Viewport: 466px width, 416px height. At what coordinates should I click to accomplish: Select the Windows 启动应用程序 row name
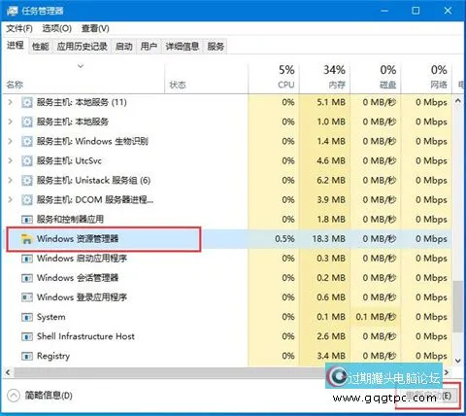(x=82, y=259)
